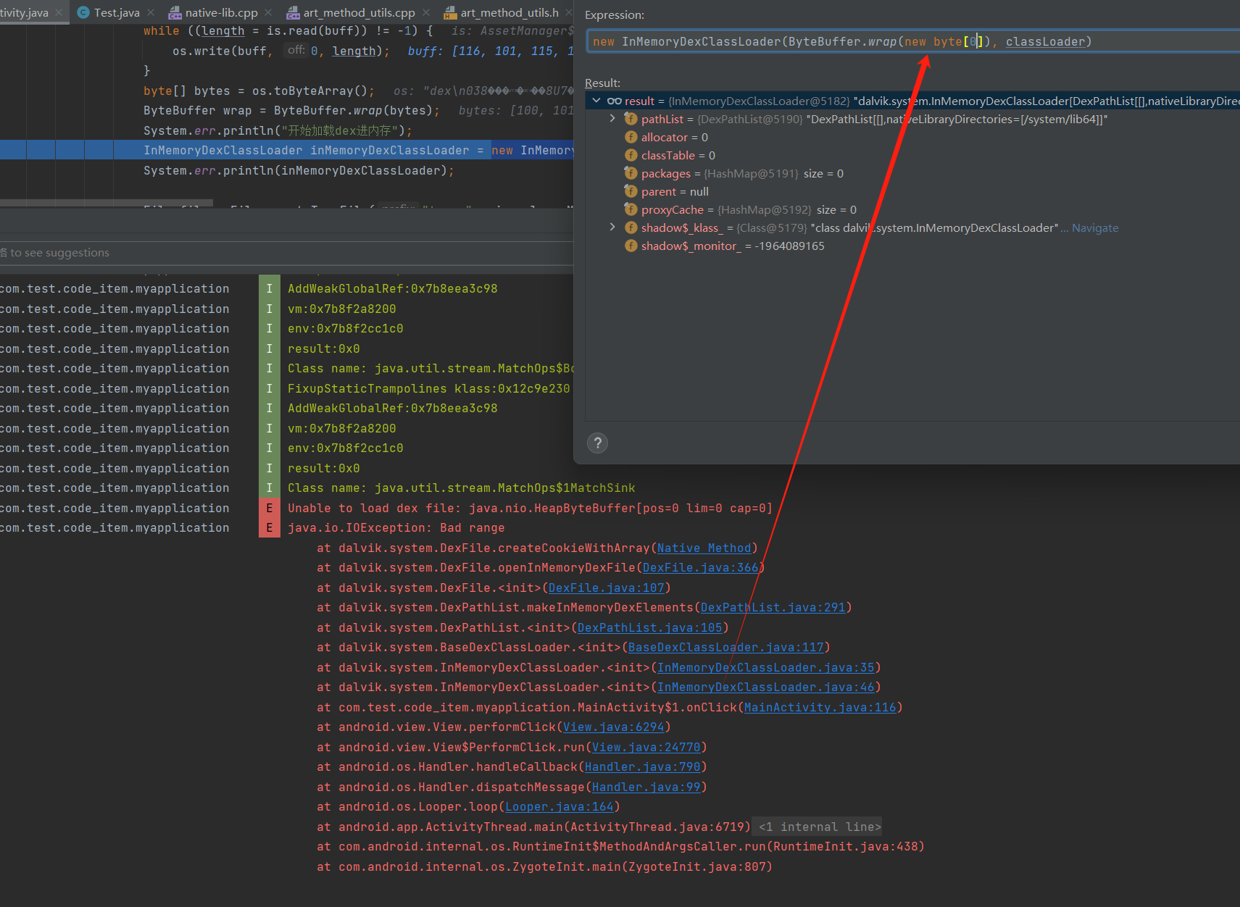Open View.java:6294 link
Screen dimensions: 1240x907
pyautogui.click(x=613, y=727)
